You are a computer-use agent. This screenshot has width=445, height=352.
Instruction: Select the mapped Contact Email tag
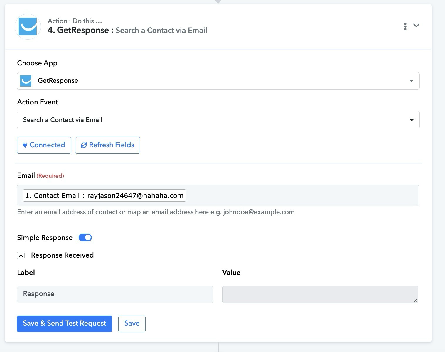pos(104,196)
